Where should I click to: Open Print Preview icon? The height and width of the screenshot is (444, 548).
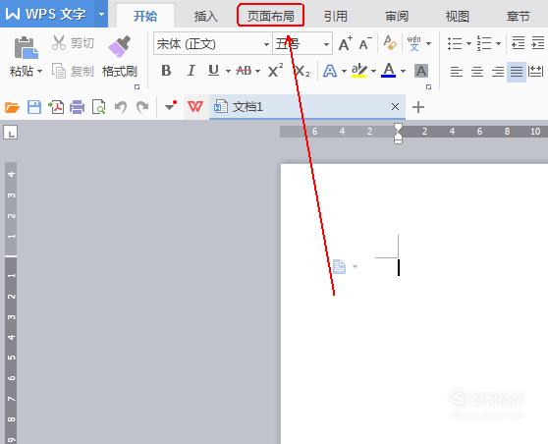tap(98, 107)
